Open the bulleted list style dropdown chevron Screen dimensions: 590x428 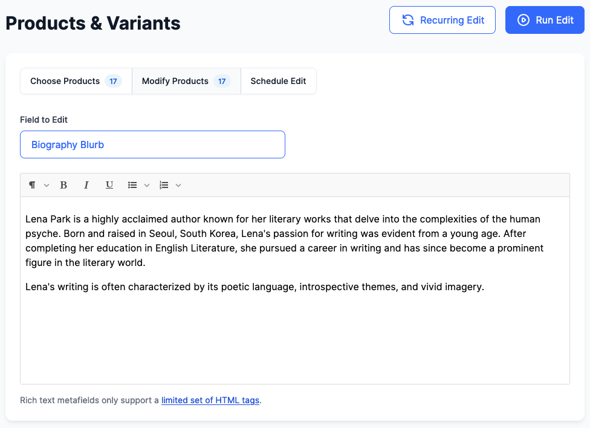click(x=147, y=185)
